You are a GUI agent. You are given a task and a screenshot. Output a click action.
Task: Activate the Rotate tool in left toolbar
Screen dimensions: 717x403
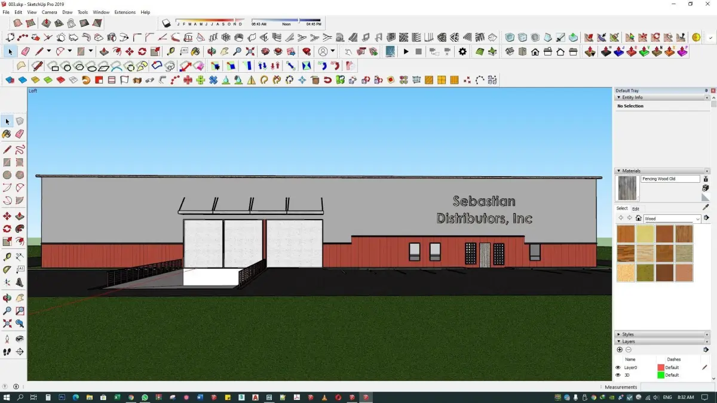7,229
